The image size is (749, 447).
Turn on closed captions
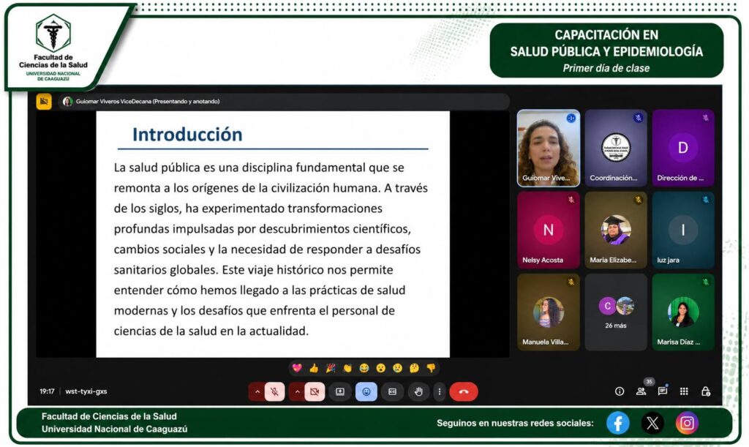point(393,391)
